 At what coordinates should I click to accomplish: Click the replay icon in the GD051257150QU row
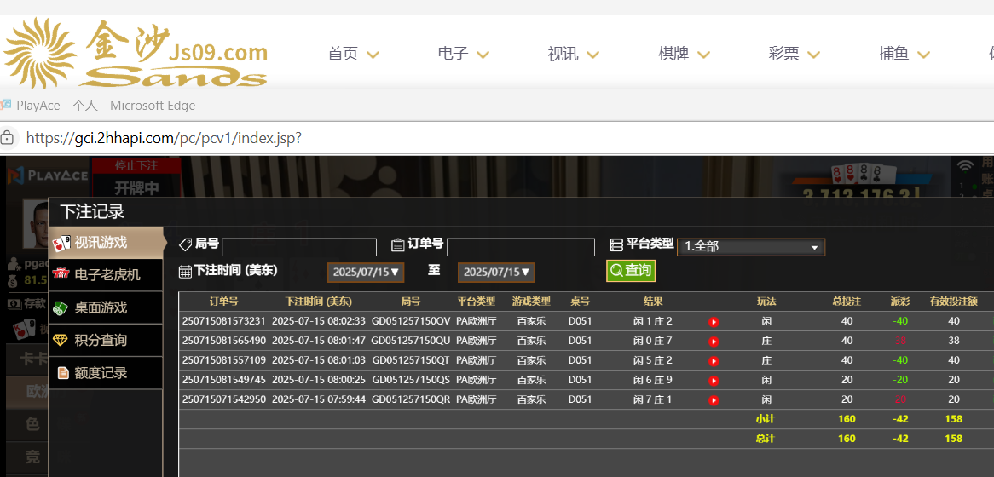point(714,342)
